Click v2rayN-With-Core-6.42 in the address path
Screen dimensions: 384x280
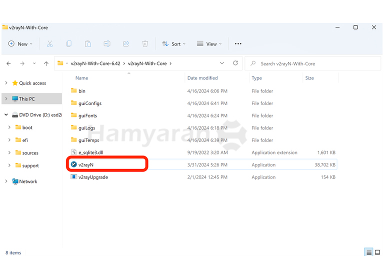[x=95, y=63]
